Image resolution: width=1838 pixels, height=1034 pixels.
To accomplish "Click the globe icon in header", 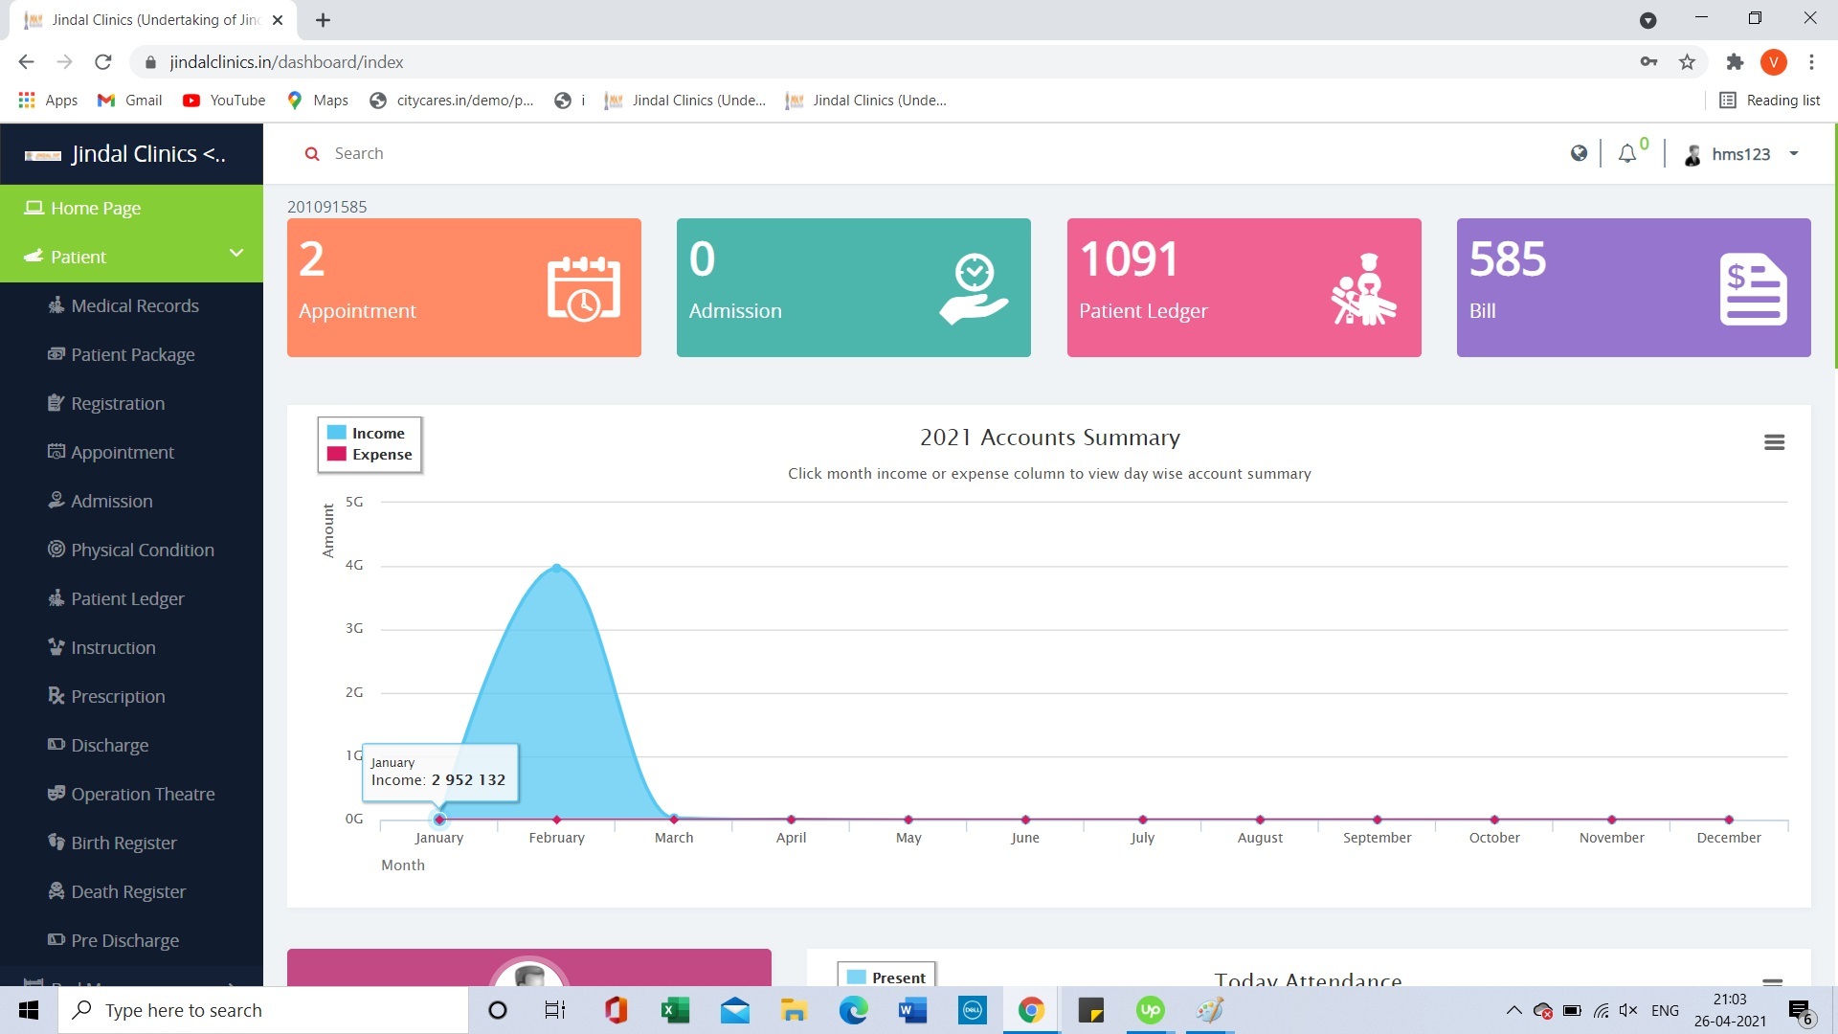I will point(1579,153).
